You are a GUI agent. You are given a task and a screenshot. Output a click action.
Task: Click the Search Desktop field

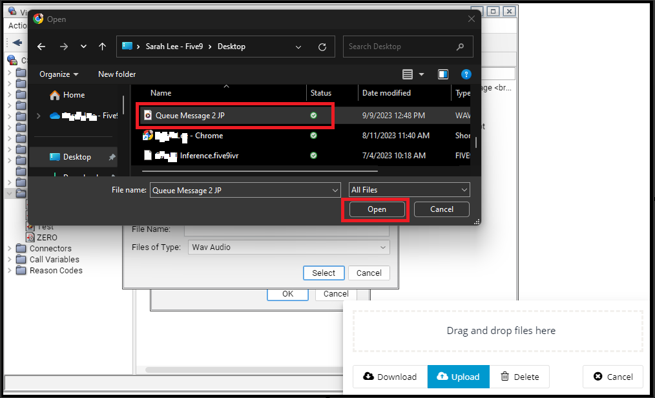(x=408, y=47)
